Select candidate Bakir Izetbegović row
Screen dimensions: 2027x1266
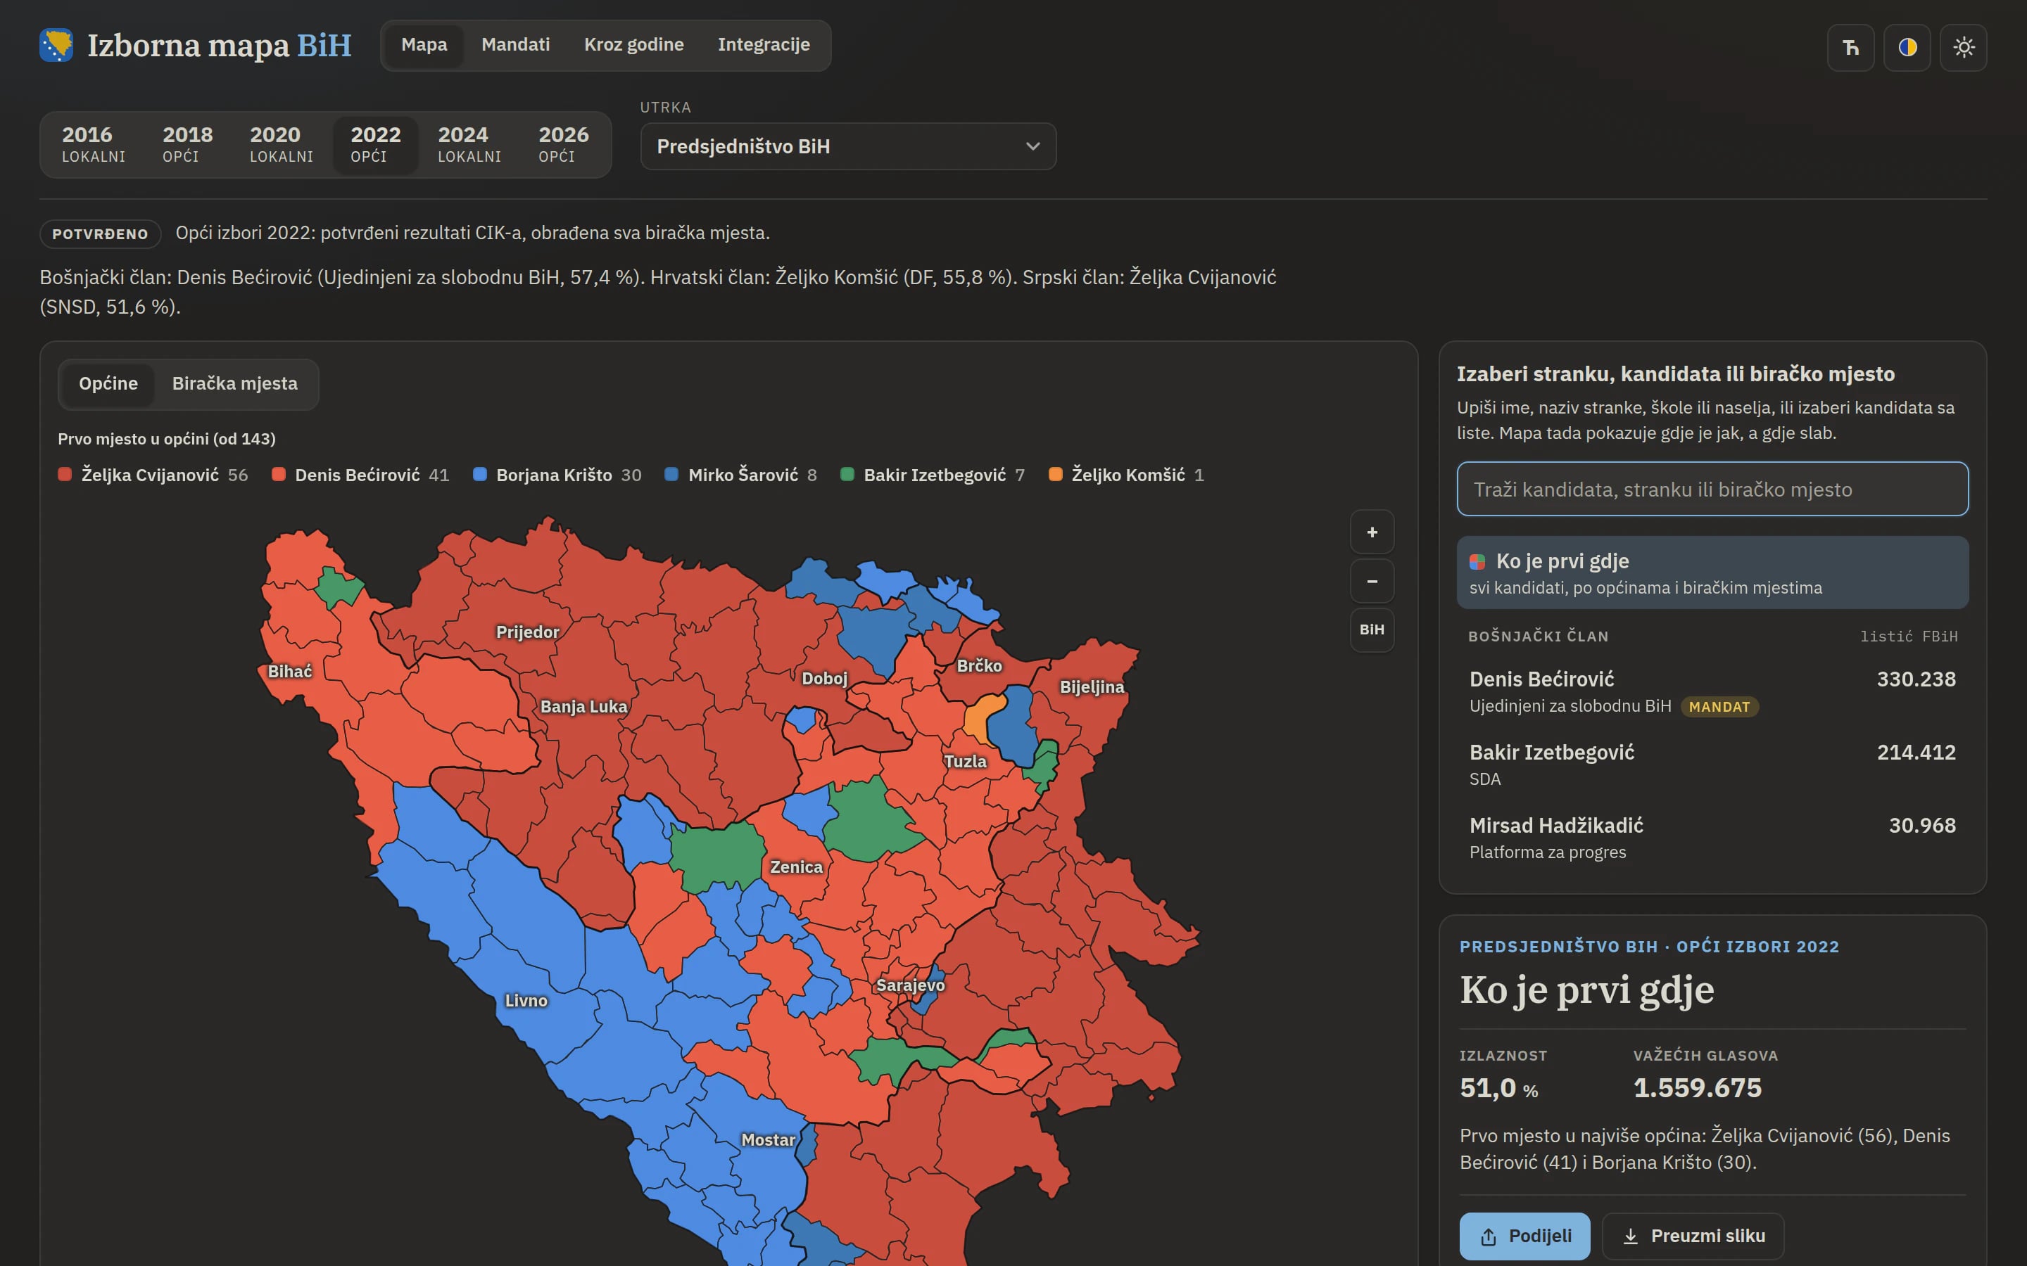tap(1712, 765)
